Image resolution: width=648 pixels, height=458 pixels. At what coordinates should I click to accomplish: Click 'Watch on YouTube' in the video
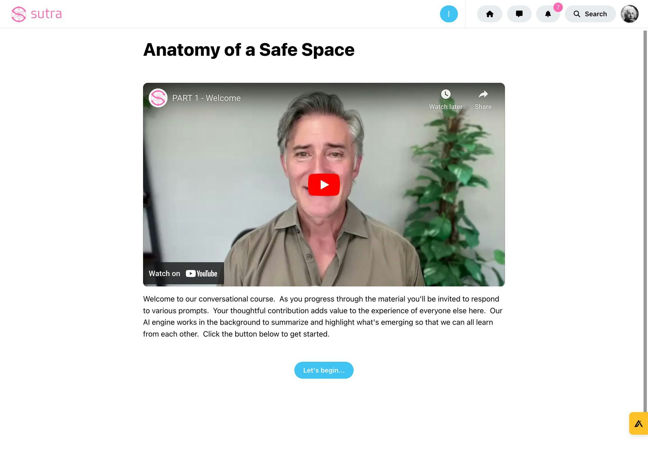point(183,274)
